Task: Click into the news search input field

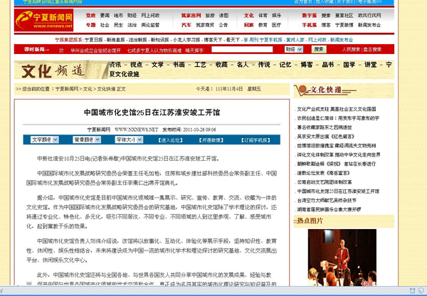Action: coord(242,49)
